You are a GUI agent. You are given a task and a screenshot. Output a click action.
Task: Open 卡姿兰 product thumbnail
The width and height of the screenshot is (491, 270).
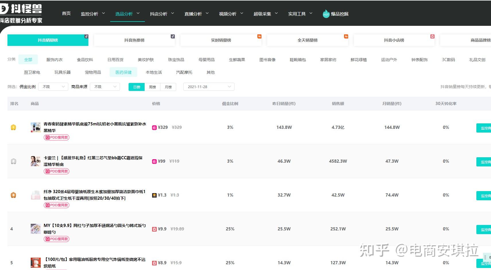36,161
